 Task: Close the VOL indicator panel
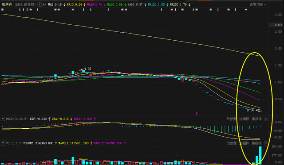point(266,143)
